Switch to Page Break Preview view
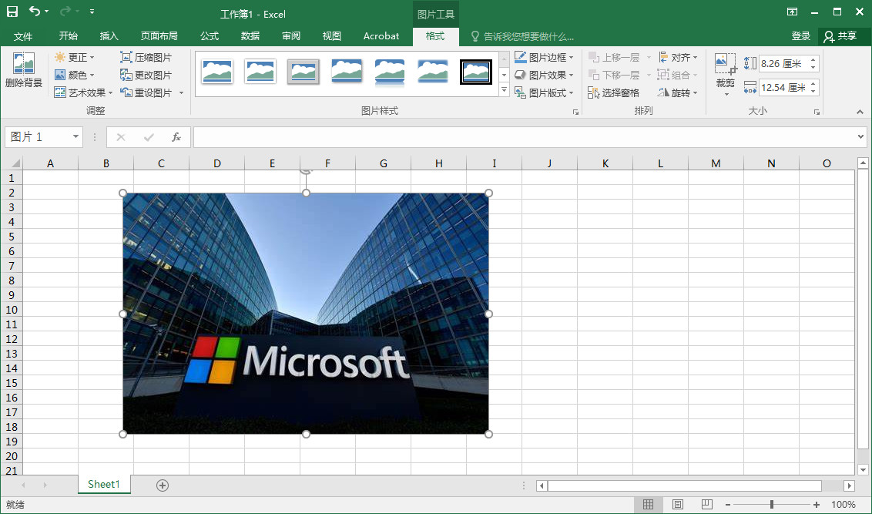Viewport: 872px width, 514px height. coord(707,505)
